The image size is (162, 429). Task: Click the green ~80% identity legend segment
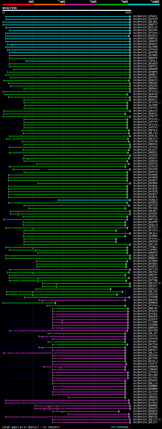[112, 4]
